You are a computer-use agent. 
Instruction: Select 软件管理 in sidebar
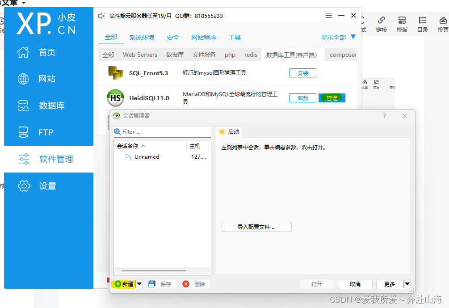pyautogui.click(x=49, y=159)
